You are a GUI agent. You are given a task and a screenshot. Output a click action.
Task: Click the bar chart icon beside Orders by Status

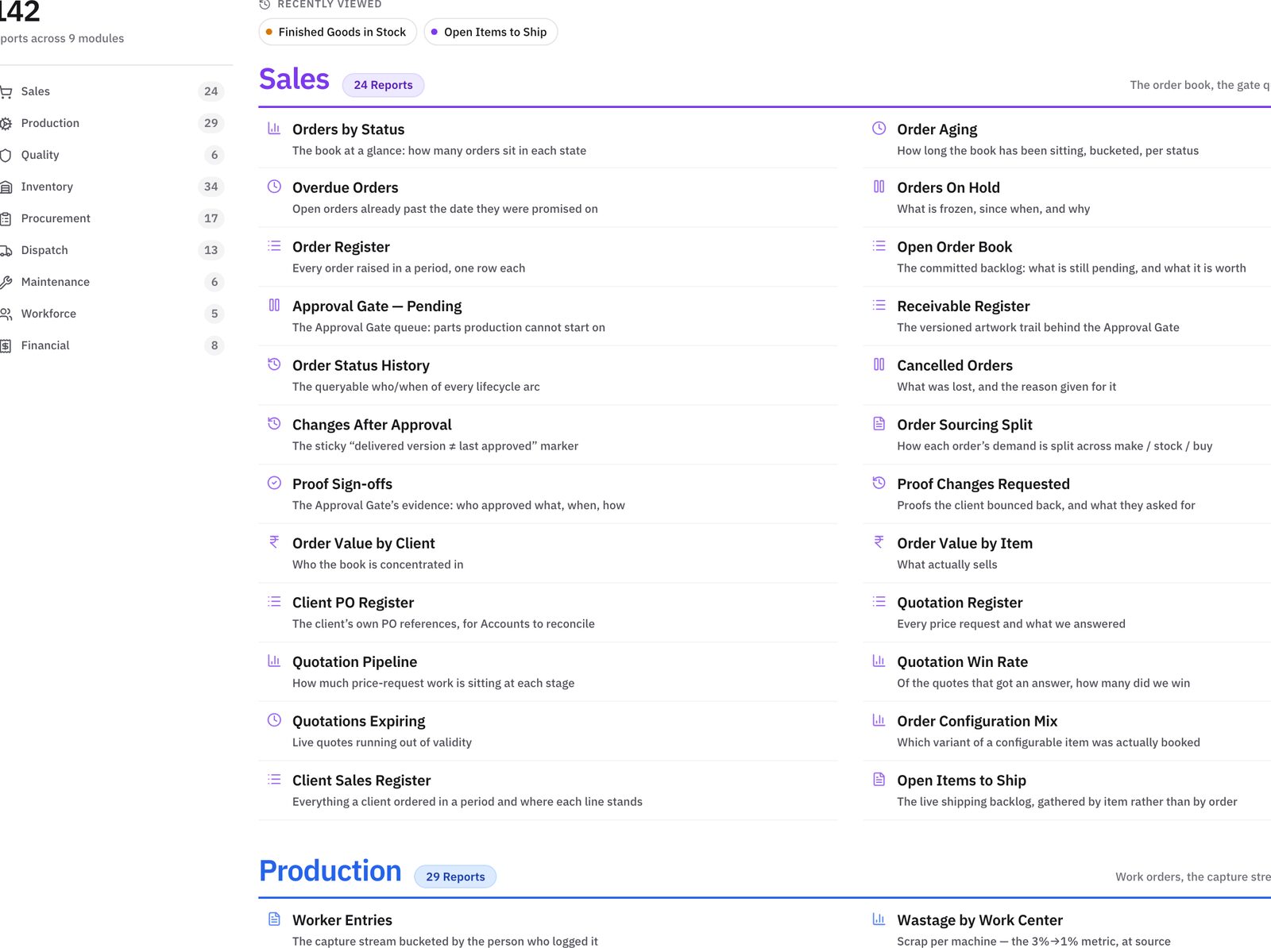274,128
